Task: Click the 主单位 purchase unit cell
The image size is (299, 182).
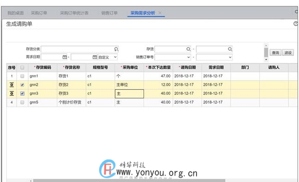Action: [x=129, y=85]
